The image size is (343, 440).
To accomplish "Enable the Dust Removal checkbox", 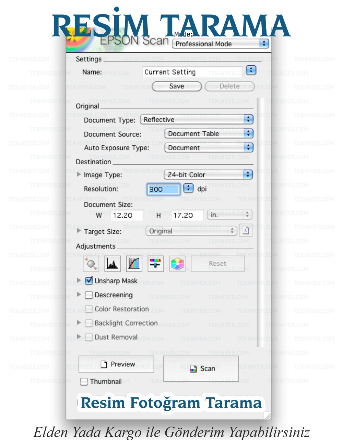I will click(89, 337).
